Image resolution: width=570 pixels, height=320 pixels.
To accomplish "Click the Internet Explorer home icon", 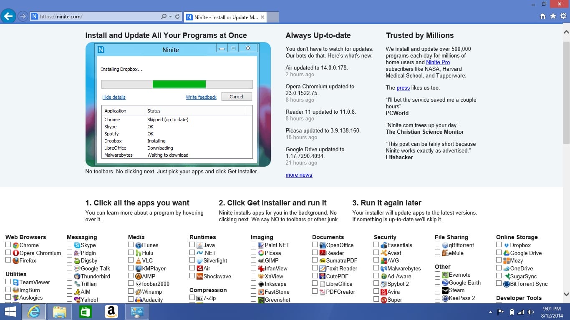I will click(x=543, y=16).
